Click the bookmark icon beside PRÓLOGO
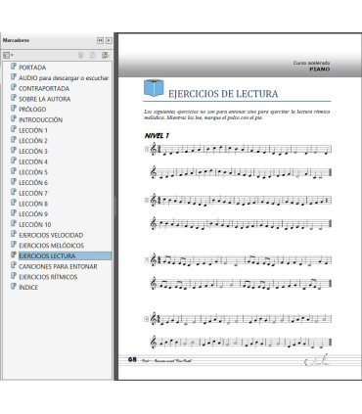The height and width of the screenshot is (414, 362). pyautogui.click(x=14, y=108)
